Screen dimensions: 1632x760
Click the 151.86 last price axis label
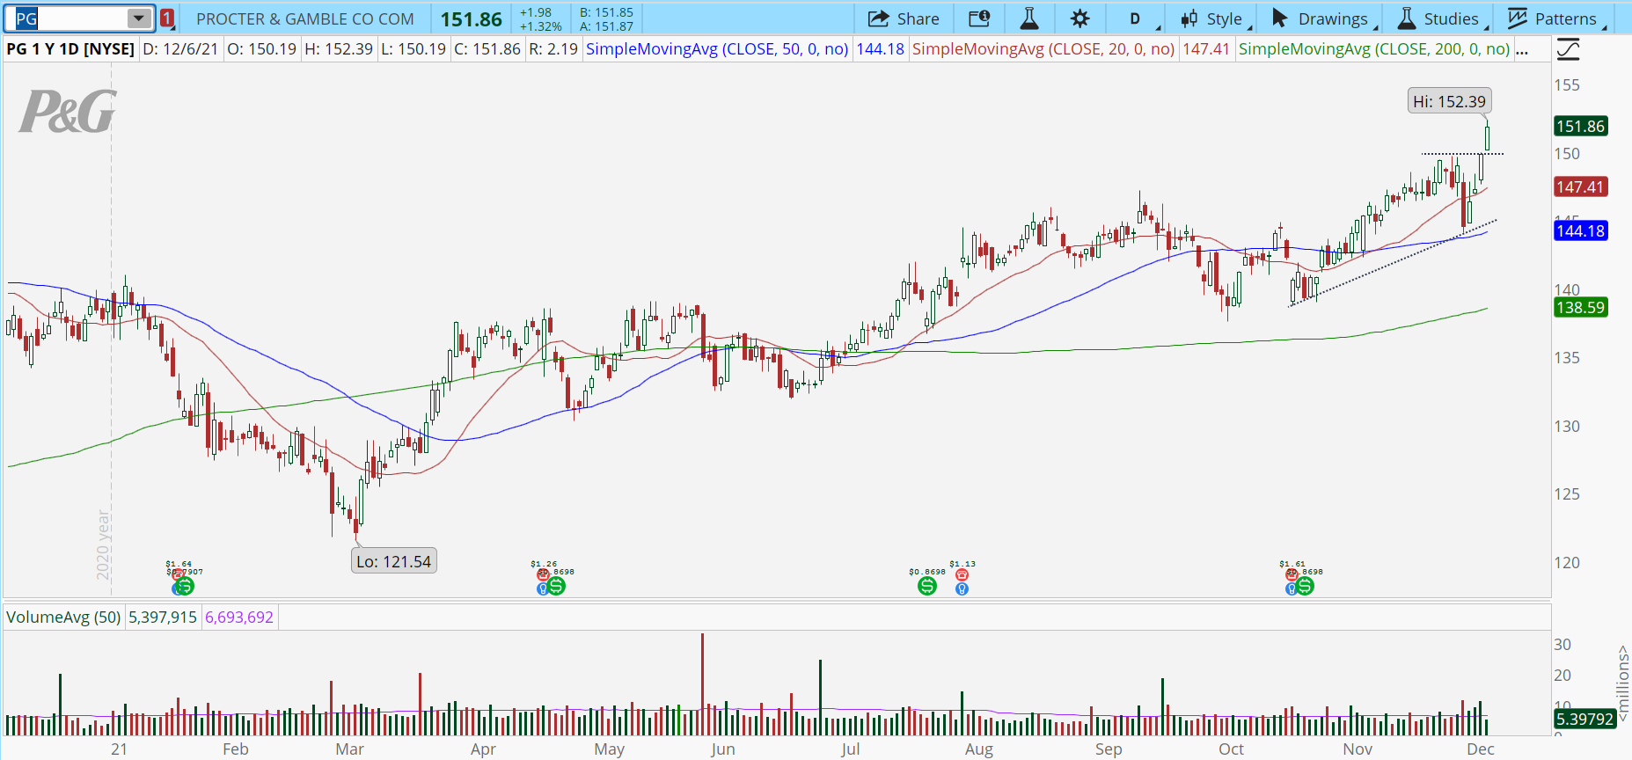(1581, 126)
